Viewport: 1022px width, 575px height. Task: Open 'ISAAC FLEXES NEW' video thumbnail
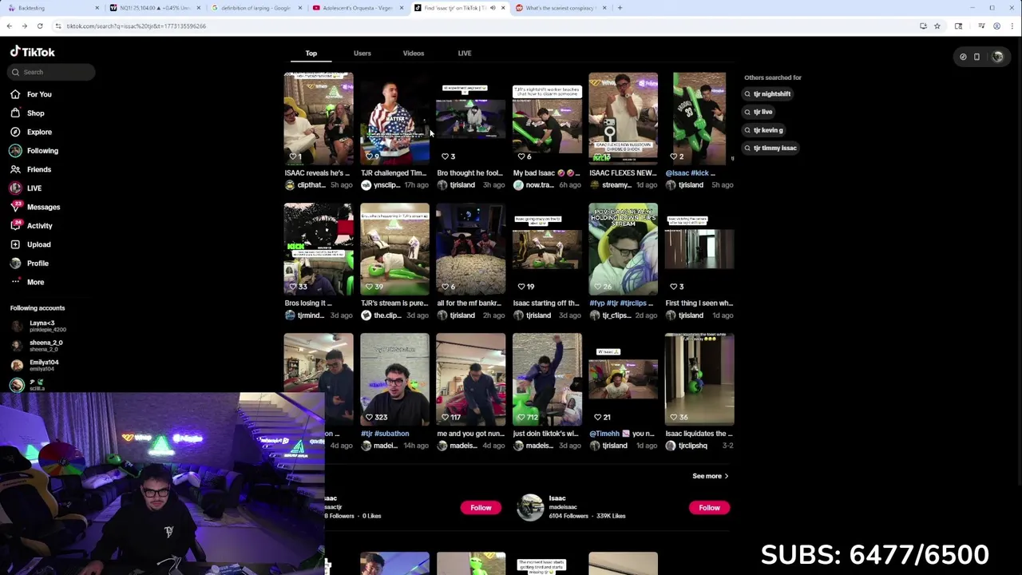pos(623,119)
